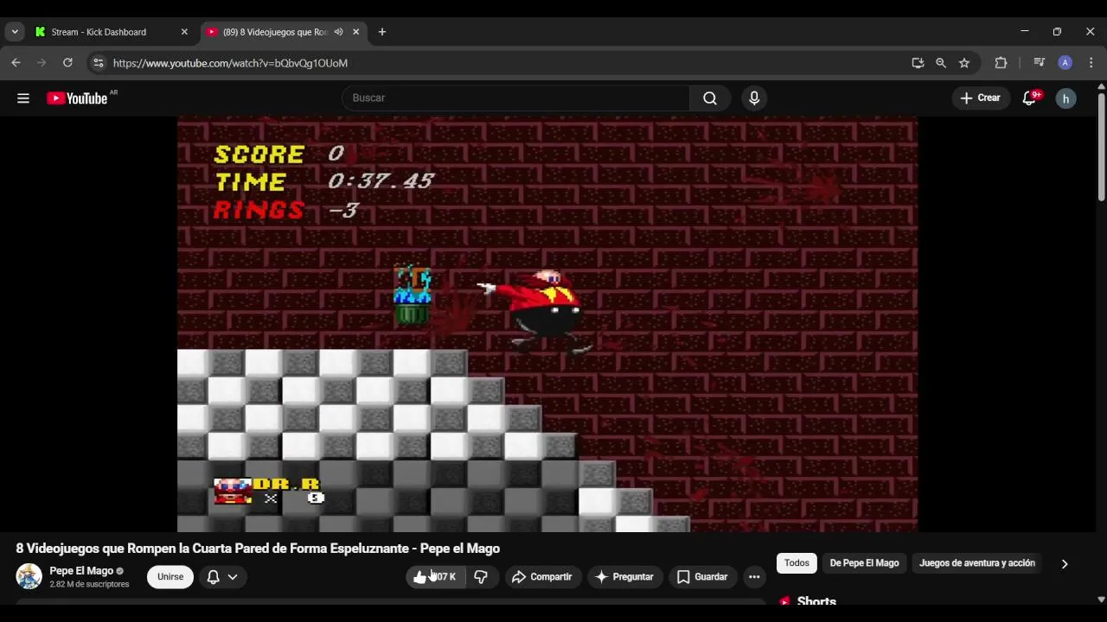
Task: Click the 2.82 M de suscriptores text
Action: click(89, 585)
